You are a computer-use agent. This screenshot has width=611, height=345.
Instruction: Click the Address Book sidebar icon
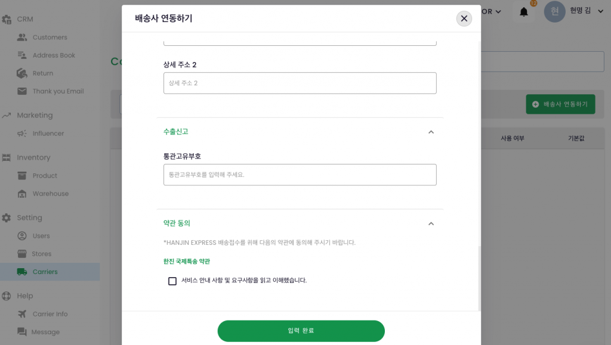tap(22, 55)
